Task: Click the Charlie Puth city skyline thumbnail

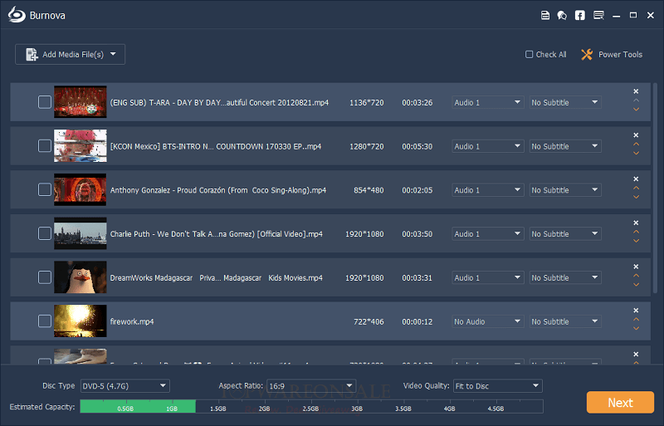Action: (80, 233)
